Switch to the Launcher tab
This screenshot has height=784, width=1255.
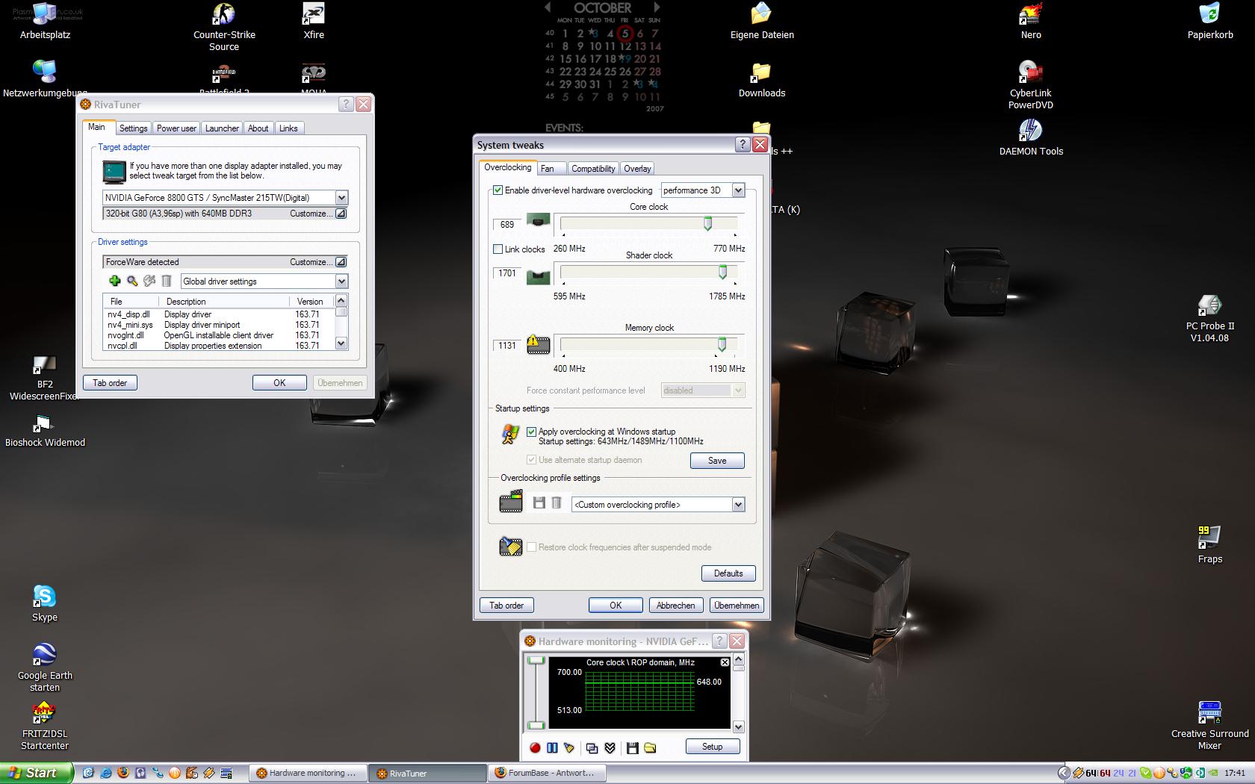point(222,128)
